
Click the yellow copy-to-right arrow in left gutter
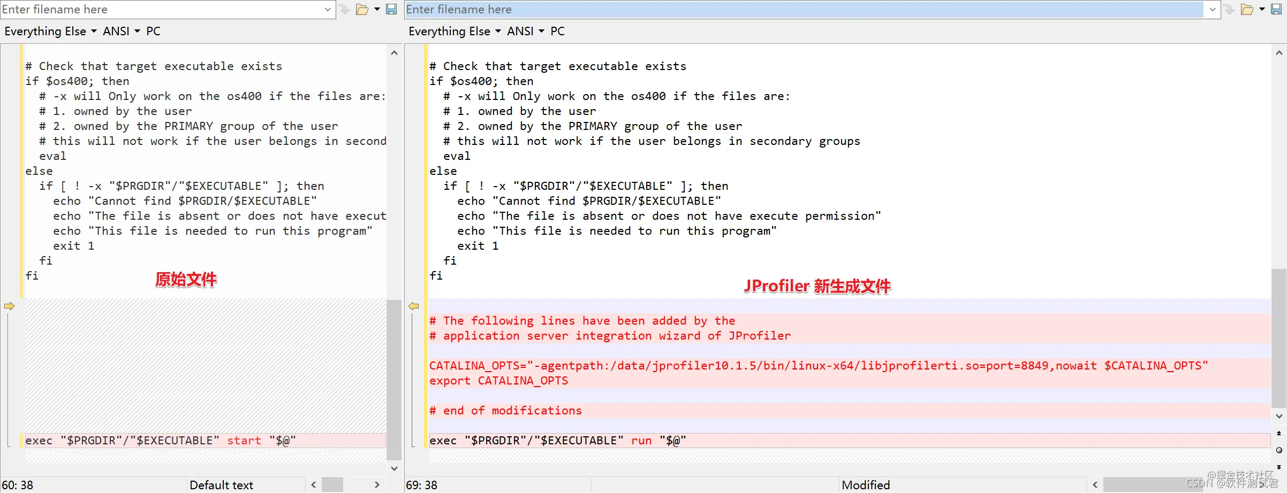tap(9, 306)
